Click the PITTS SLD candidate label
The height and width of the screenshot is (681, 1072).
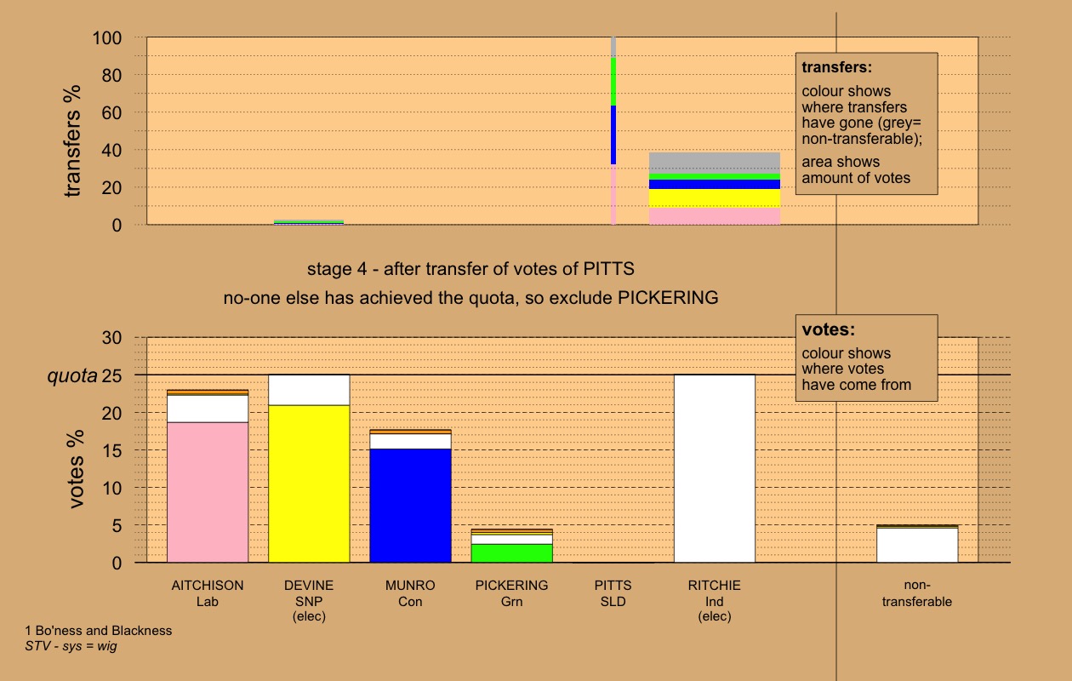[613, 593]
